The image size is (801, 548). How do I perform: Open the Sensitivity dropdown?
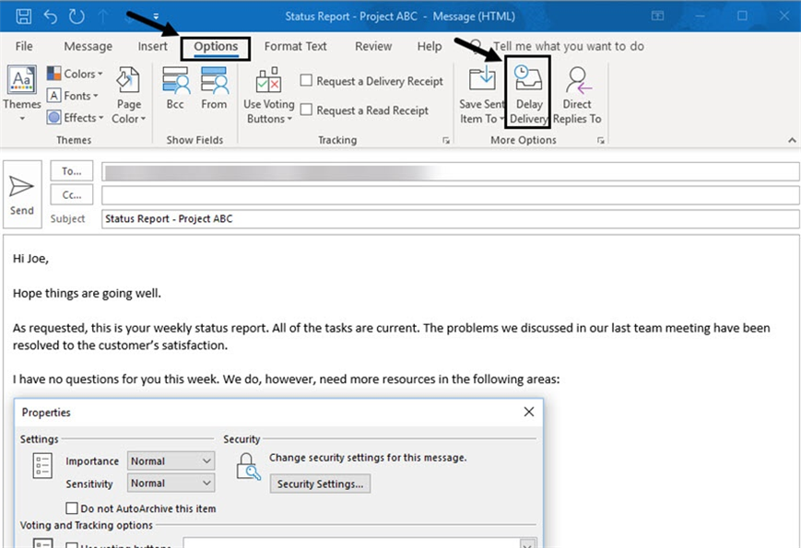171,484
